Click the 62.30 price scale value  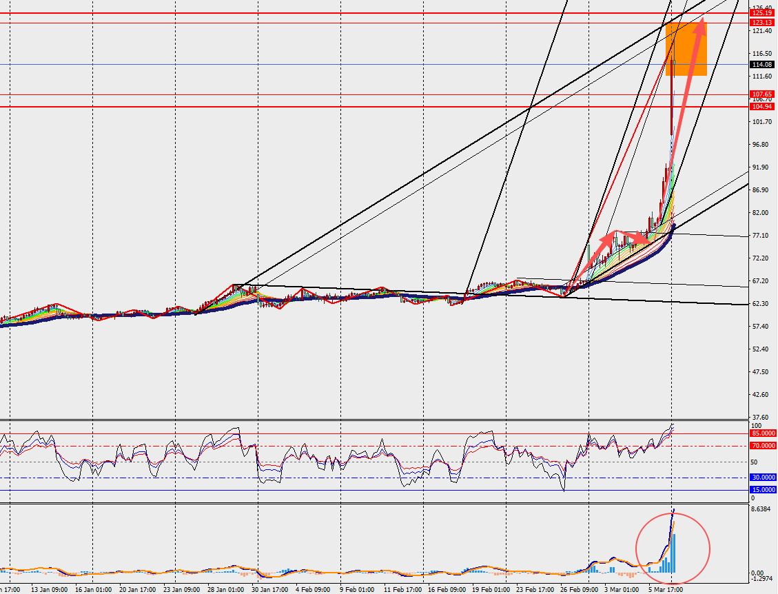tap(761, 304)
